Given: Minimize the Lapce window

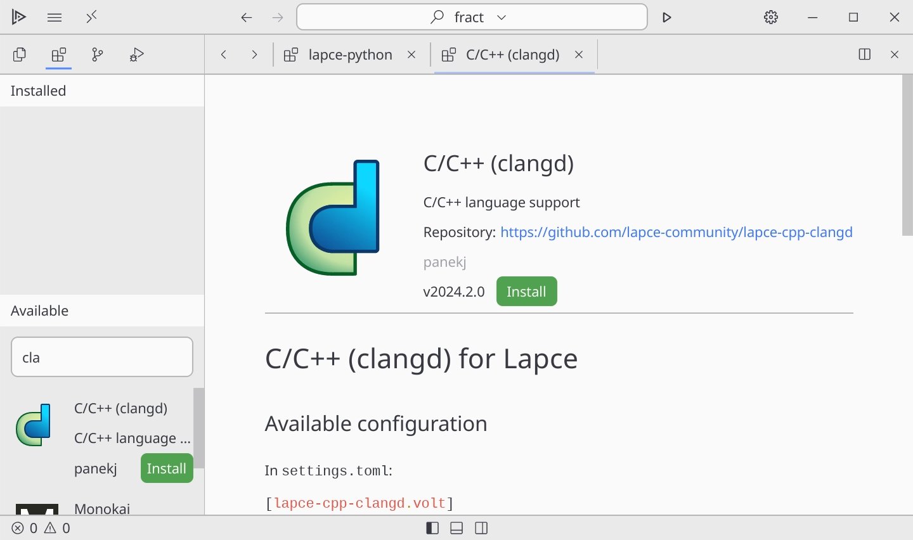Looking at the screenshot, I should click(813, 18).
